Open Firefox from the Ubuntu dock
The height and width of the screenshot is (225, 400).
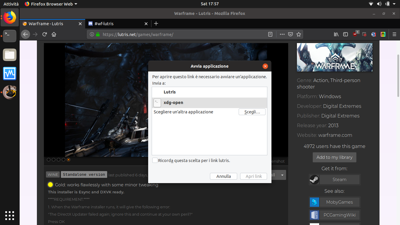click(10, 17)
